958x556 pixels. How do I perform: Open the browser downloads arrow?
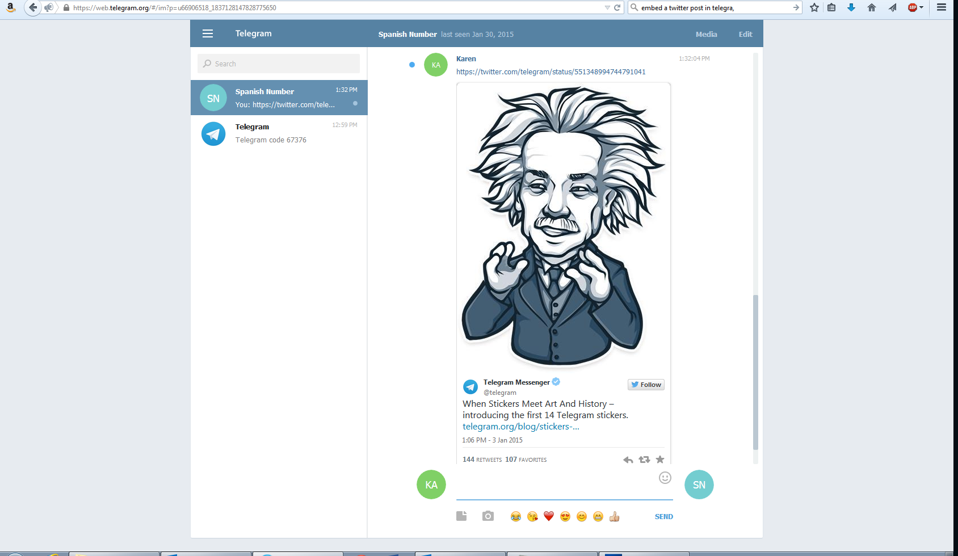tap(851, 7)
